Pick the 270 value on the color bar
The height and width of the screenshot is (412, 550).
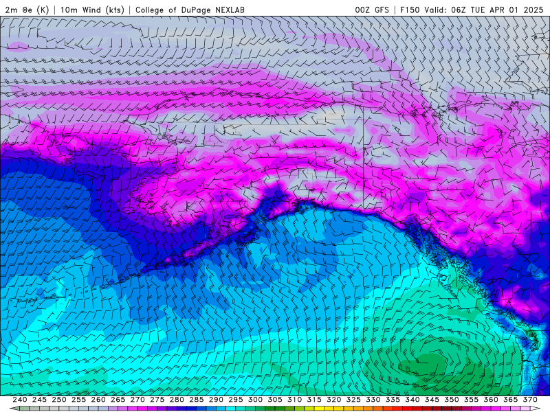137,400
